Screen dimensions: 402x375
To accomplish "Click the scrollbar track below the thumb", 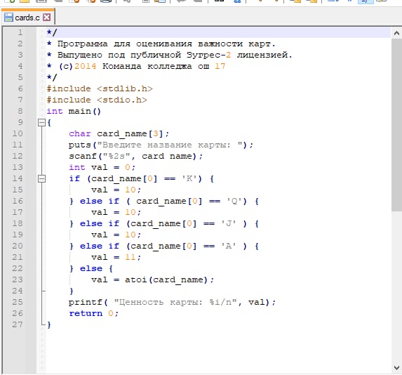I will [396, 287].
